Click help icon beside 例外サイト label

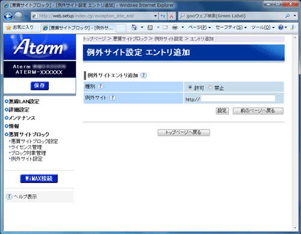pyautogui.click(x=113, y=98)
